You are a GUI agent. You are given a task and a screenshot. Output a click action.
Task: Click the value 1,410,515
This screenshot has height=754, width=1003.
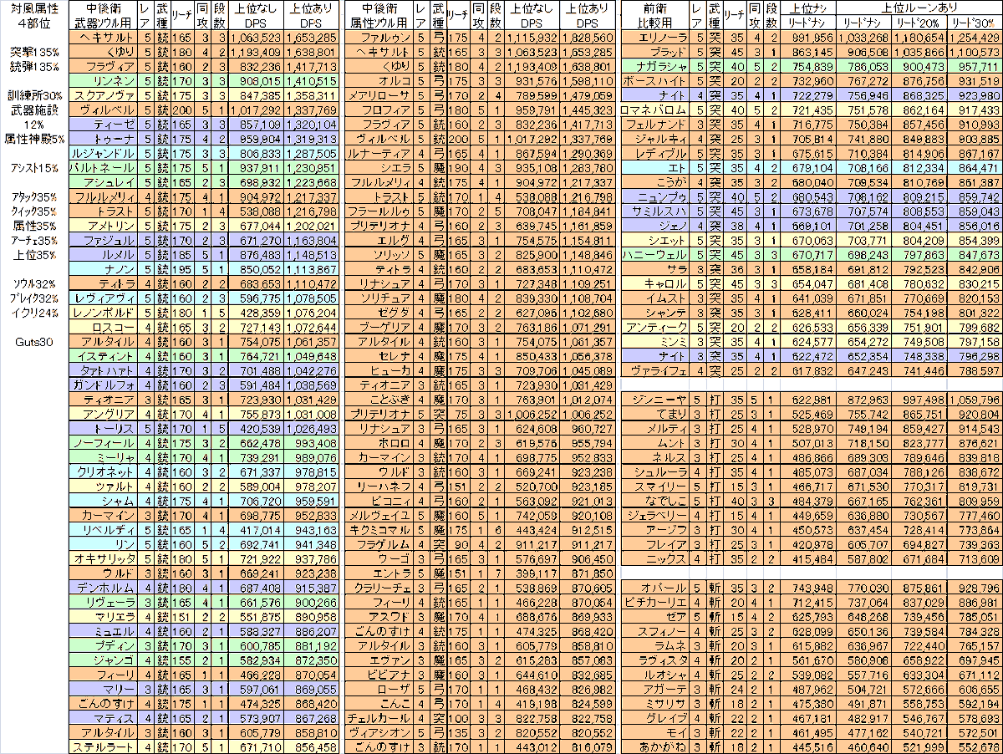(x=312, y=80)
